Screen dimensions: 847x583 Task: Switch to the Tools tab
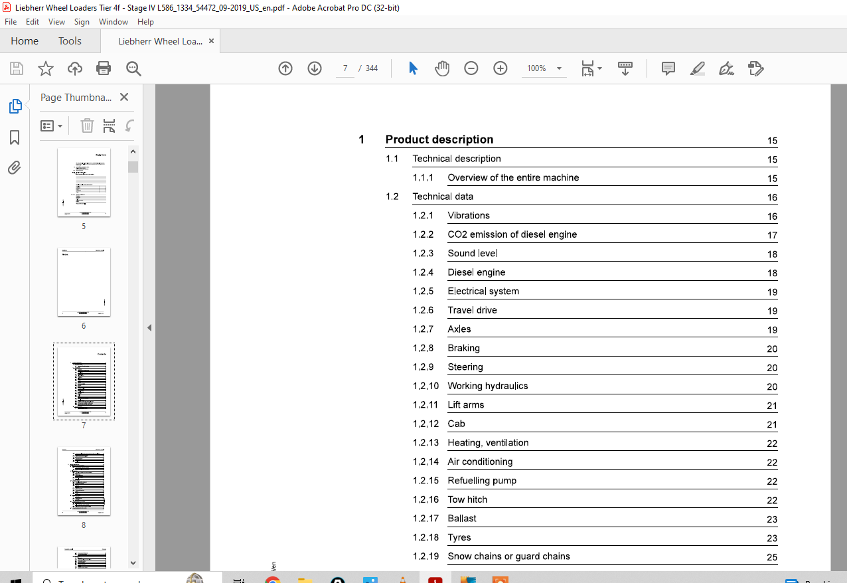click(x=70, y=41)
